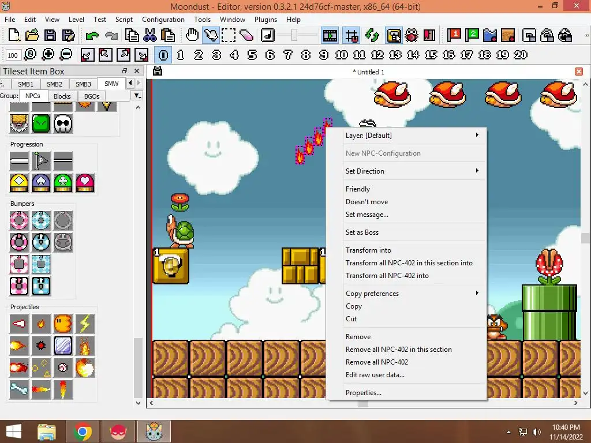Viewport: 591px width, 443px height.
Task: Switch to section 0 button
Action: 163,55
